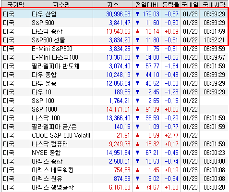
Task: Click the red up arrow in 나스닥 종합 row
Action: click(x=137, y=31)
